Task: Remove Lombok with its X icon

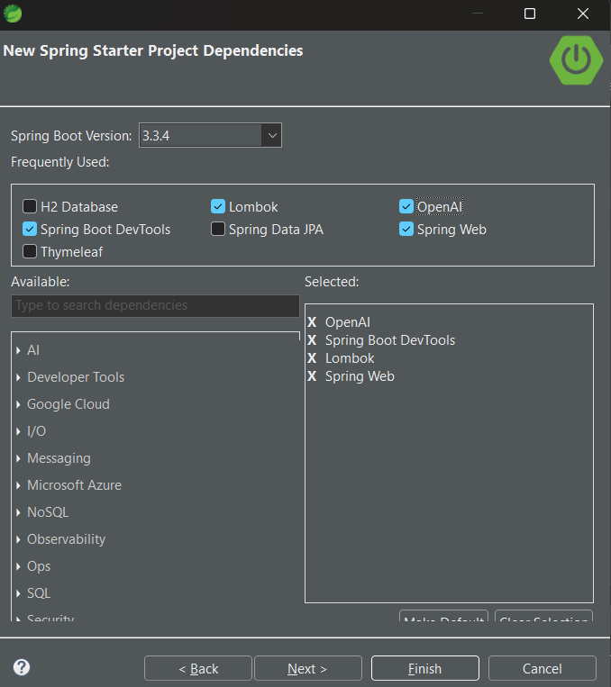Action: pos(312,358)
